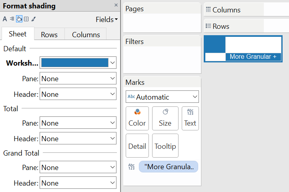Open the Format Font icon

pyautogui.click(x=5, y=19)
